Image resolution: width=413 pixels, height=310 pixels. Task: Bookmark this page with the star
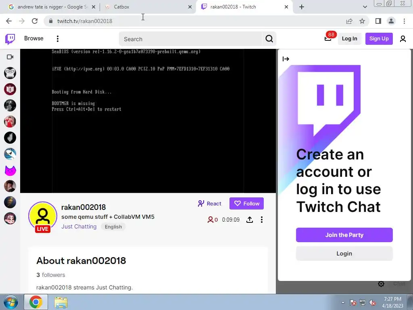coord(362,21)
